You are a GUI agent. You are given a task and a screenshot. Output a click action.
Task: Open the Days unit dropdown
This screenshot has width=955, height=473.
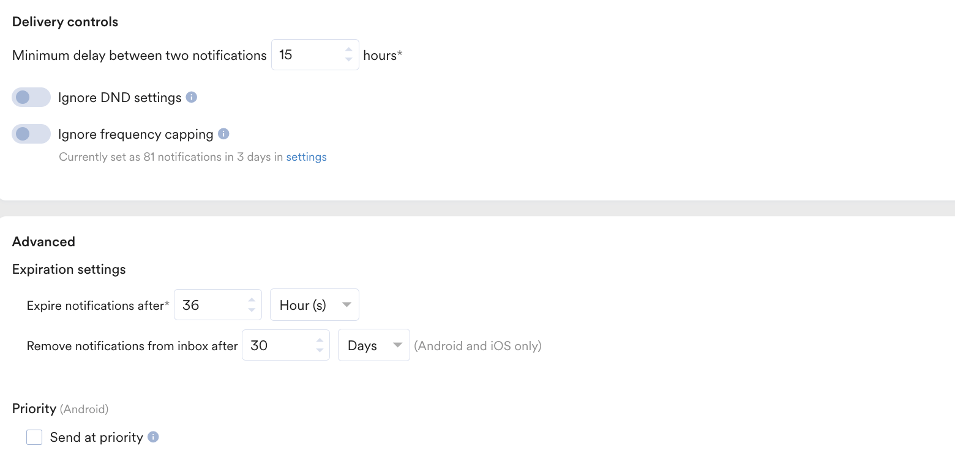coord(374,345)
